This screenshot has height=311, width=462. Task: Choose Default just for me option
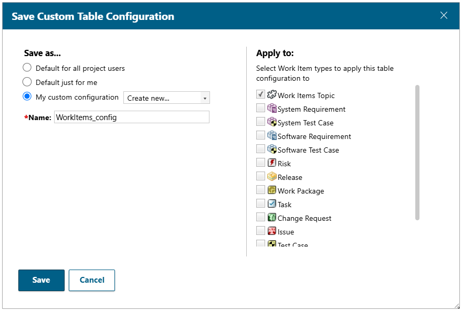[27, 82]
